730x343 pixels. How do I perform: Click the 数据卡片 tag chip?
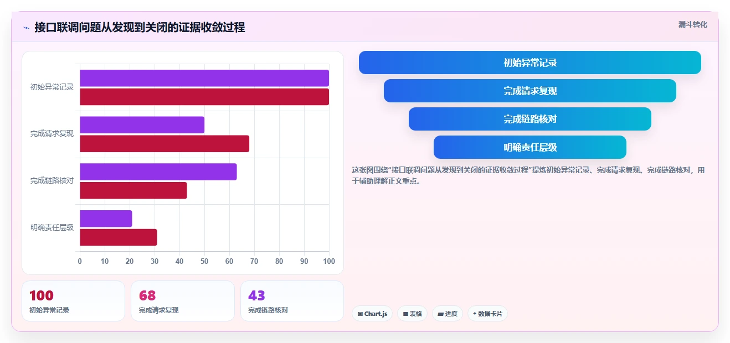tap(487, 314)
